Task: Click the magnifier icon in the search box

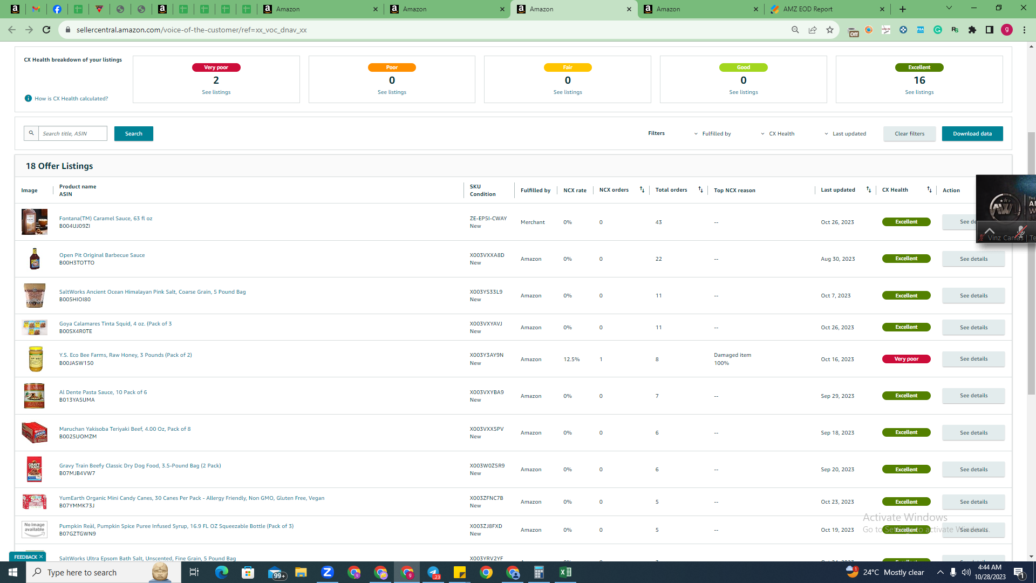Action: pyautogui.click(x=31, y=133)
